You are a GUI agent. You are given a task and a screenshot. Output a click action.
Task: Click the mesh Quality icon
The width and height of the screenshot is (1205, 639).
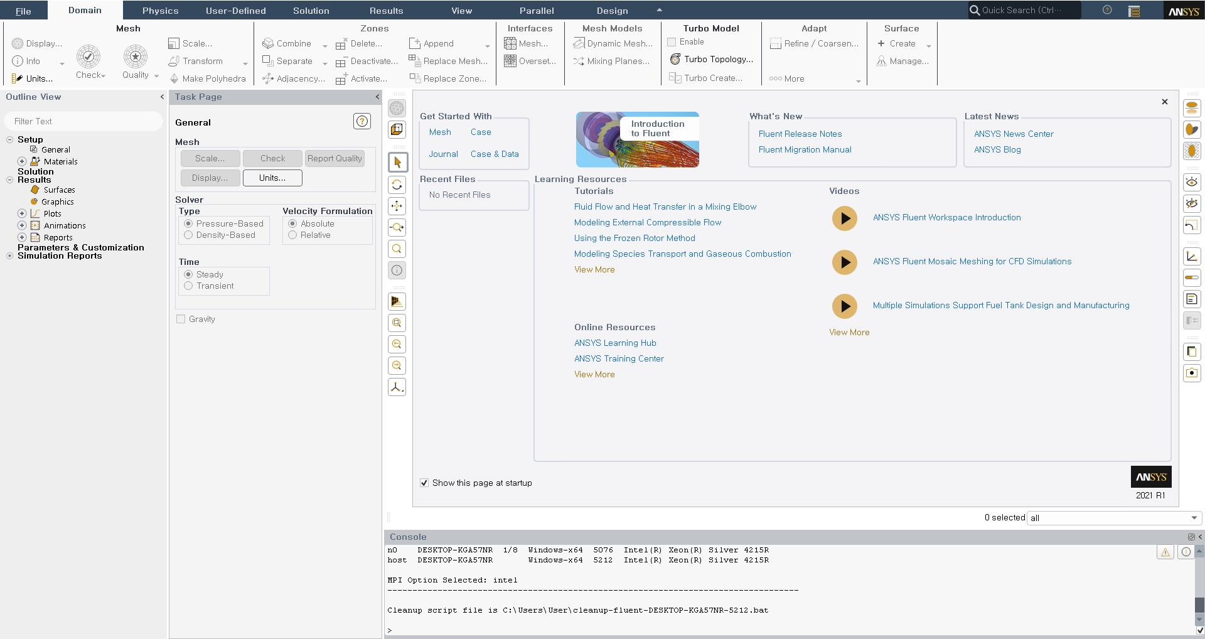tap(135, 56)
